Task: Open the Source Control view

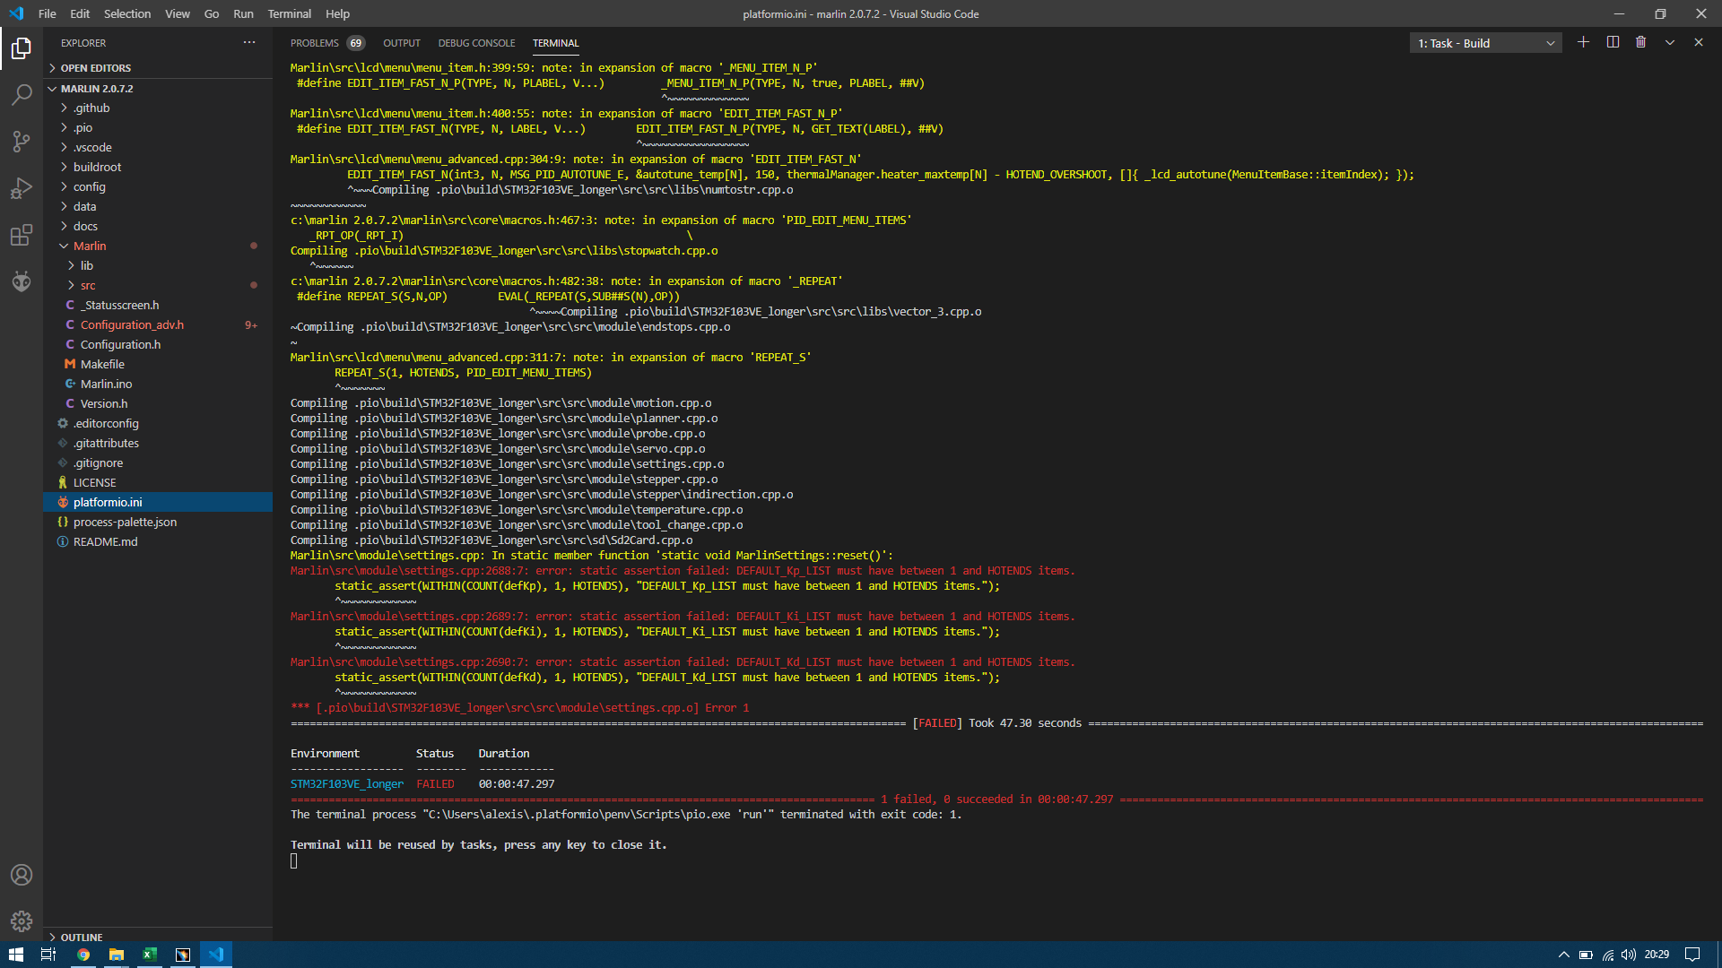Action: 22,142
